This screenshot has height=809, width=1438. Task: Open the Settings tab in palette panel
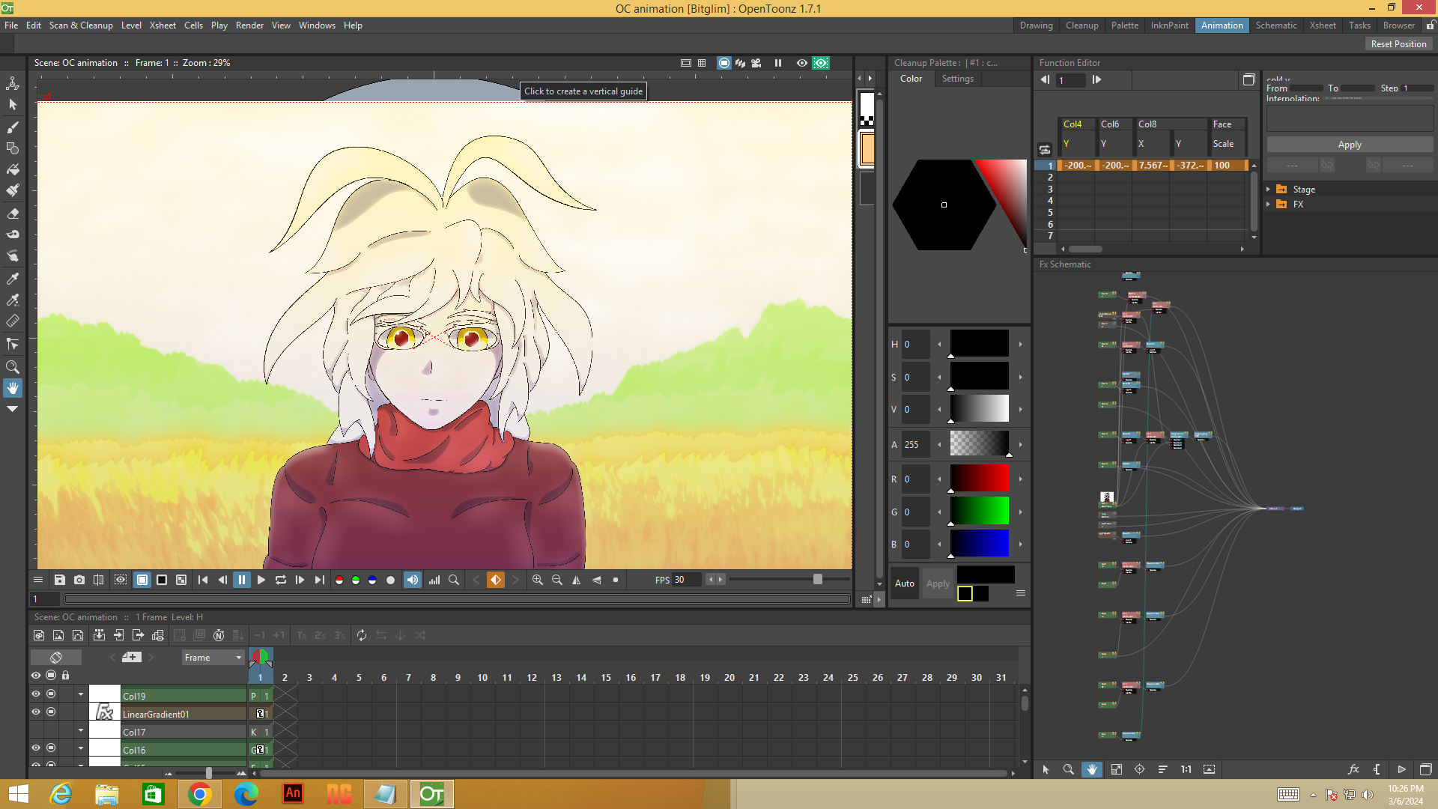point(957,79)
